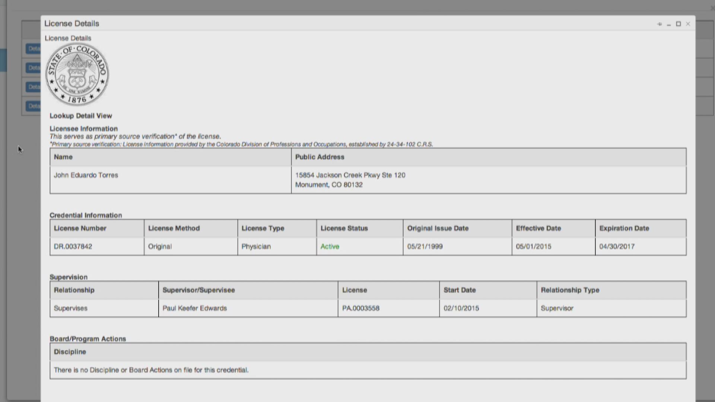Click the License Details title bar text
Viewport: 715px width, 402px height.
pyautogui.click(x=72, y=23)
